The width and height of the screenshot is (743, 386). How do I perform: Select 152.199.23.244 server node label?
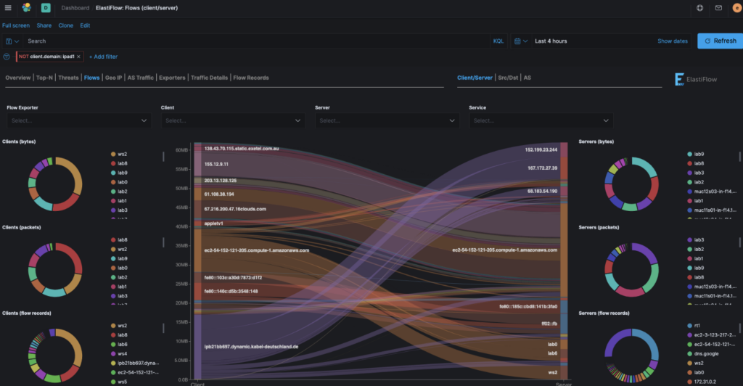541,149
